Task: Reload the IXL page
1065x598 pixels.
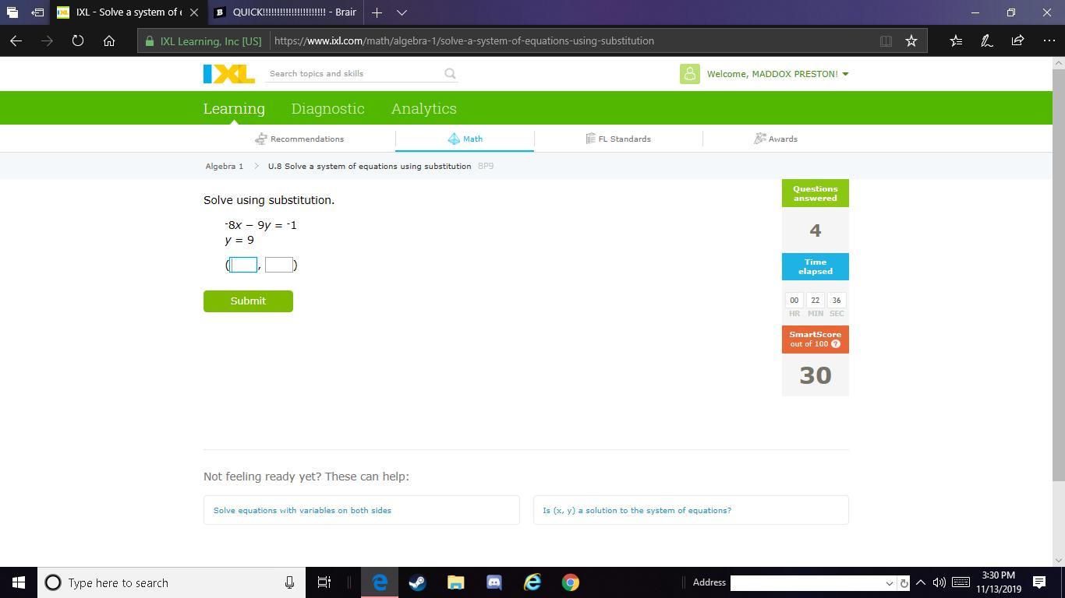Action: [x=78, y=40]
